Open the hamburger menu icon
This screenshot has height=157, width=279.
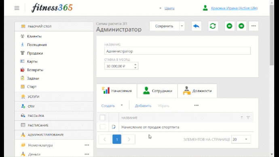(17, 8)
